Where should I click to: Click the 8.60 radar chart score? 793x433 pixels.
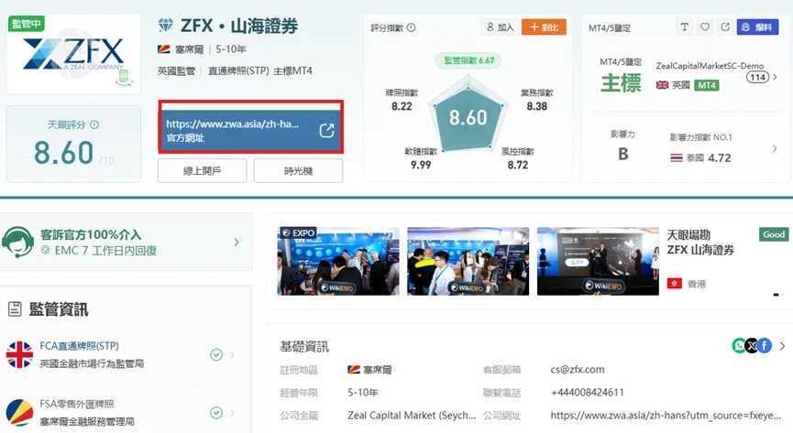coord(468,118)
